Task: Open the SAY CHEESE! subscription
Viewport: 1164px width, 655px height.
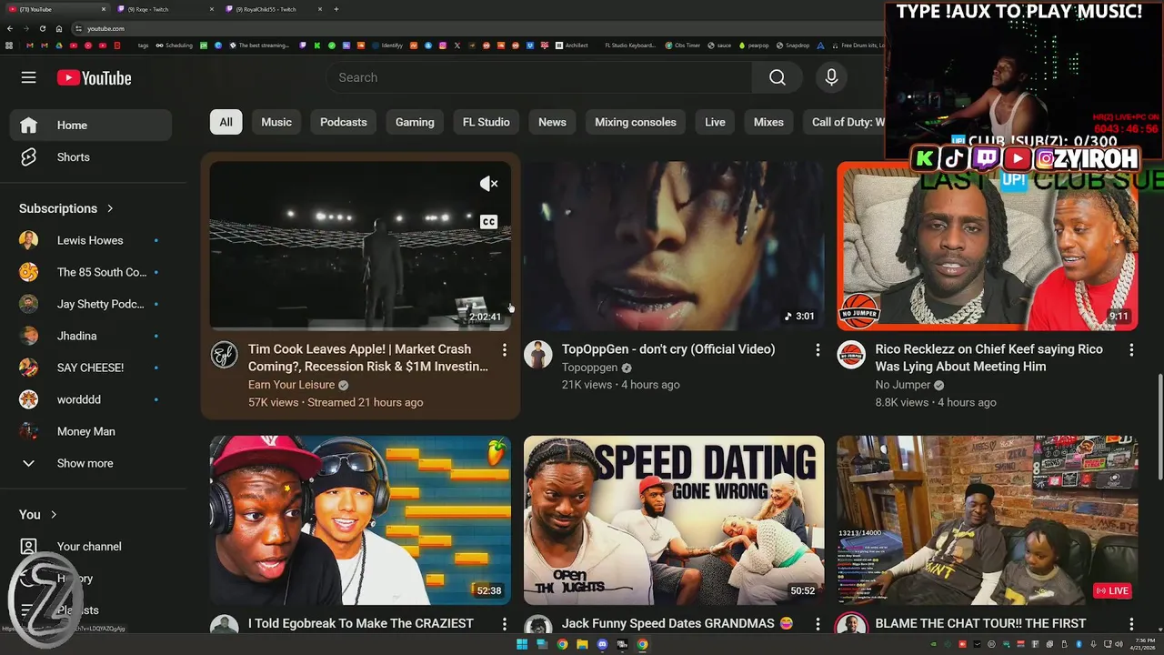Action: tap(90, 368)
